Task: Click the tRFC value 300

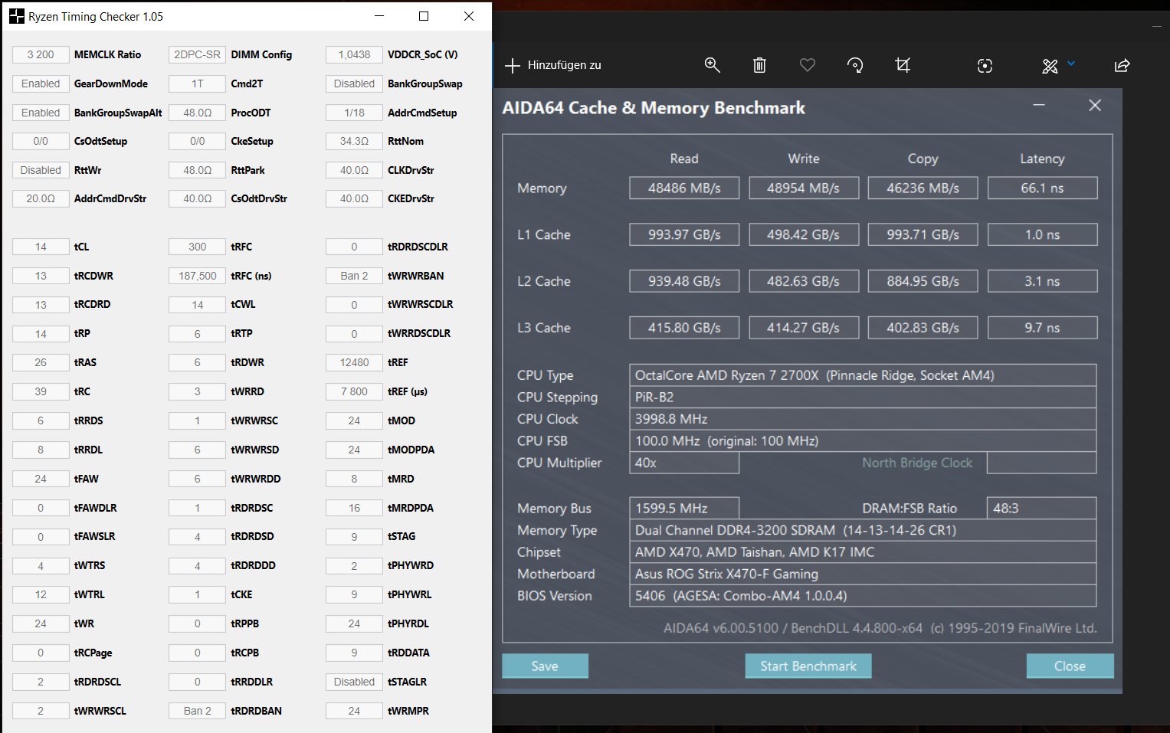Action: [197, 247]
